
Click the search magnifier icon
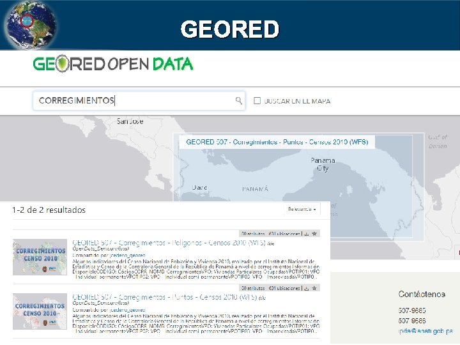[x=239, y=101]
